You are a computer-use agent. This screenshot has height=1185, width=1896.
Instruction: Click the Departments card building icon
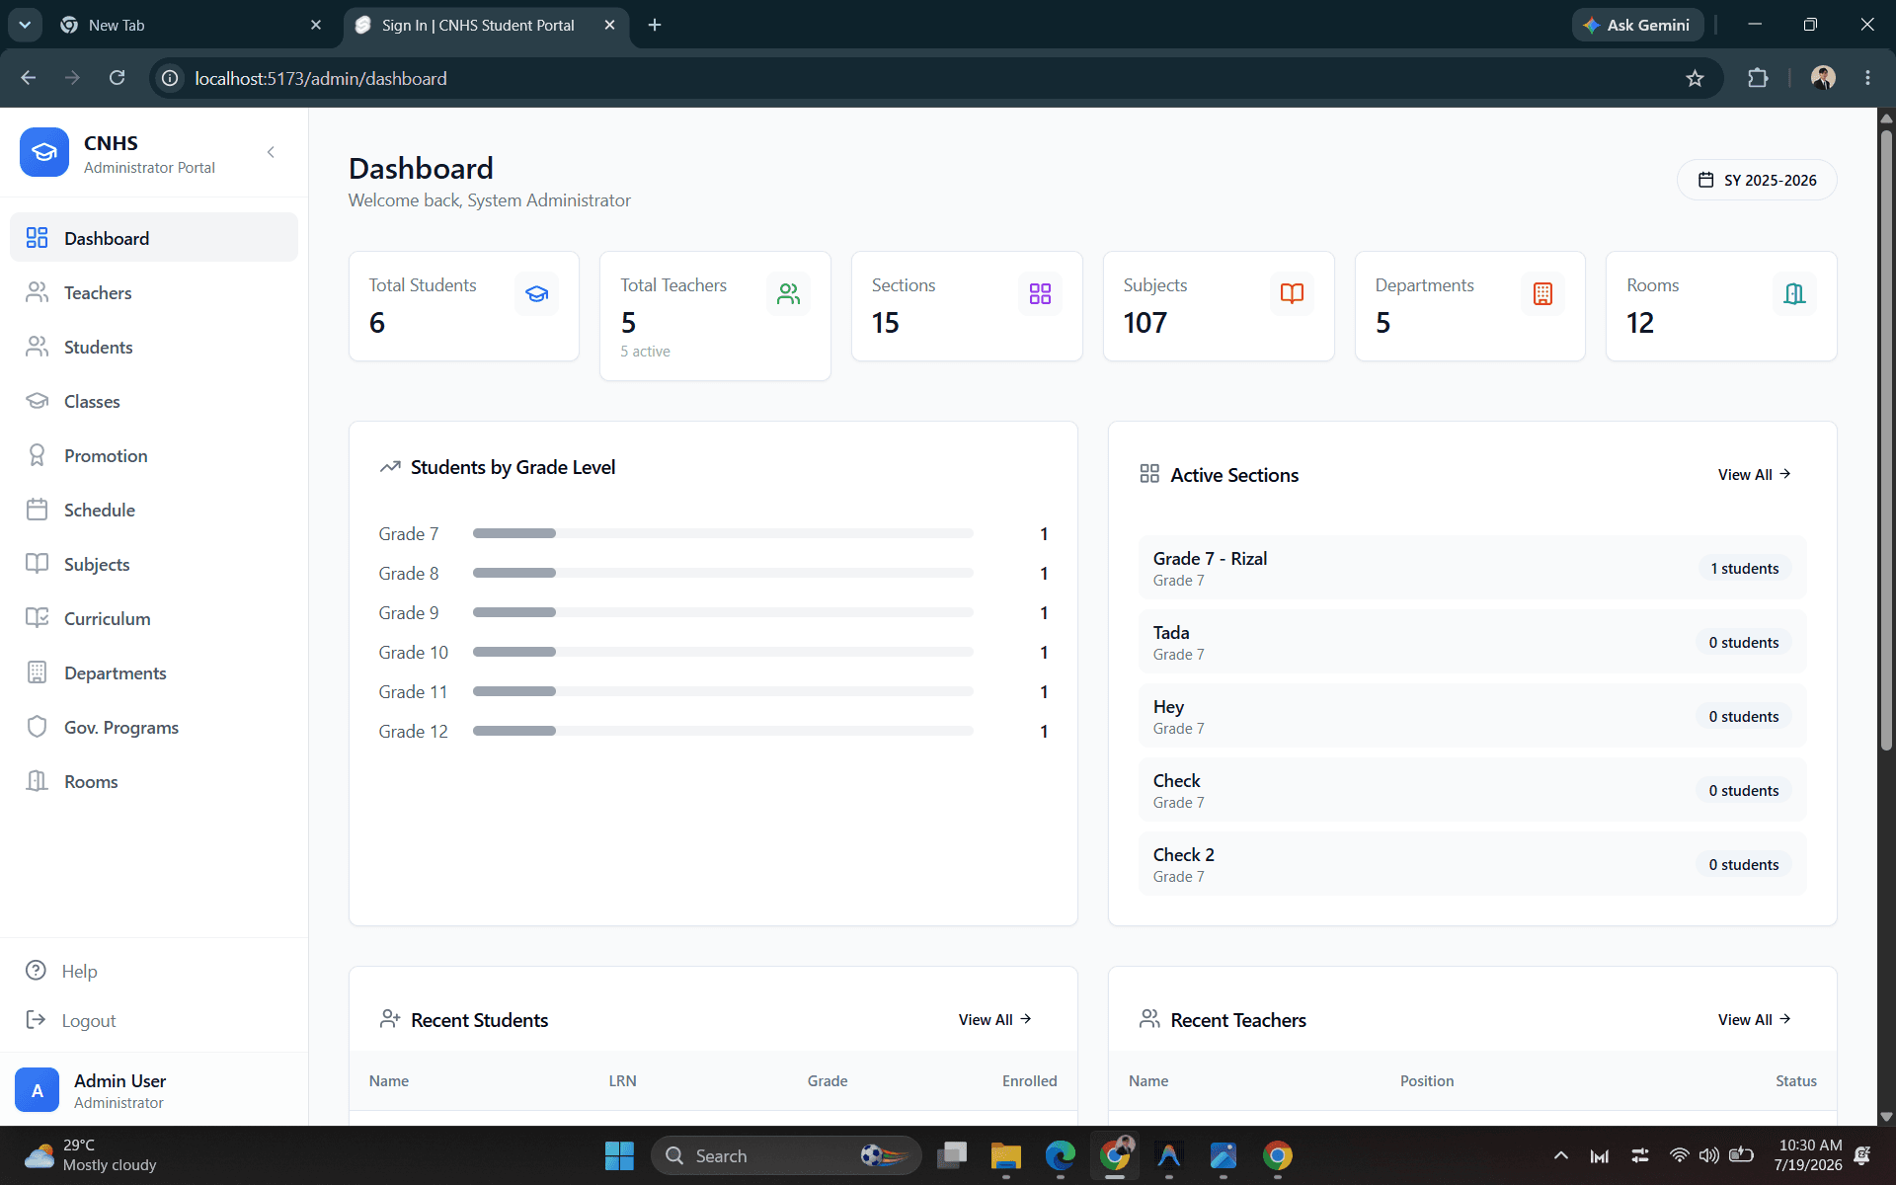[x=1542, y=294]
